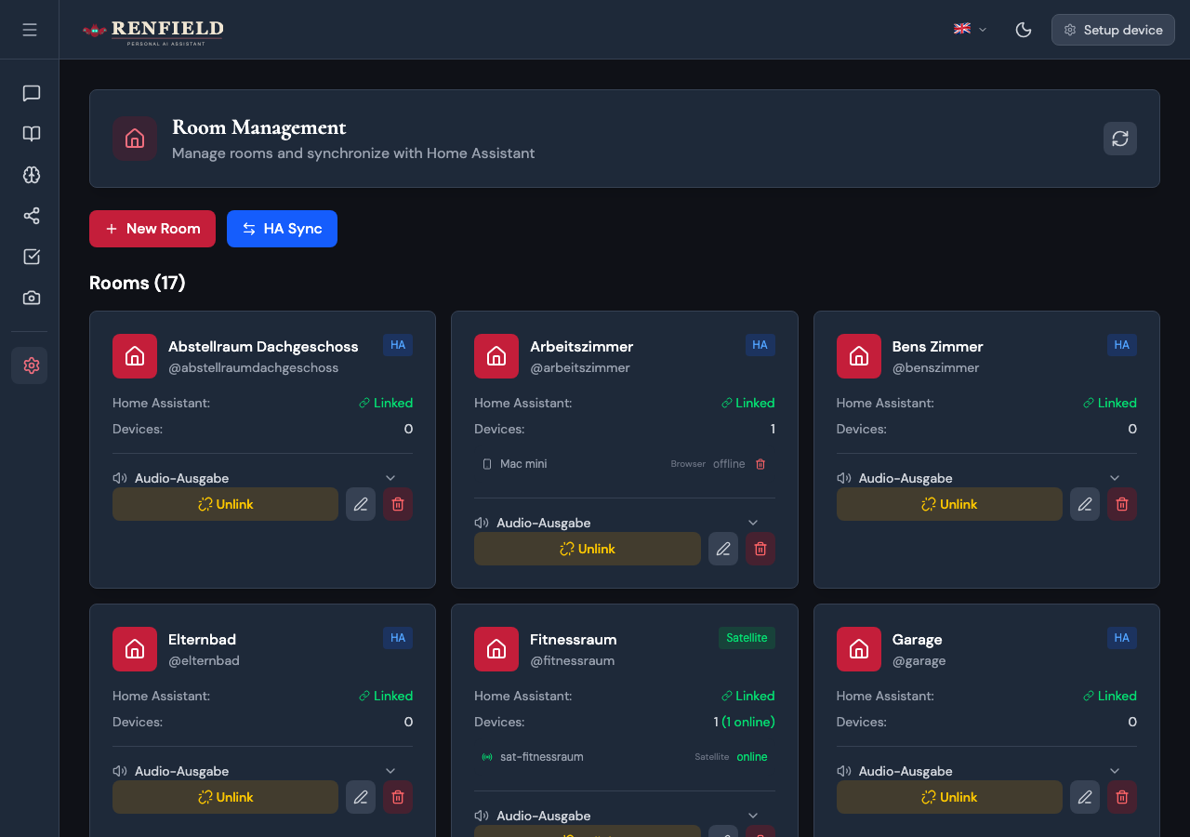Edit the Garage room

(x=1085, y=797)
